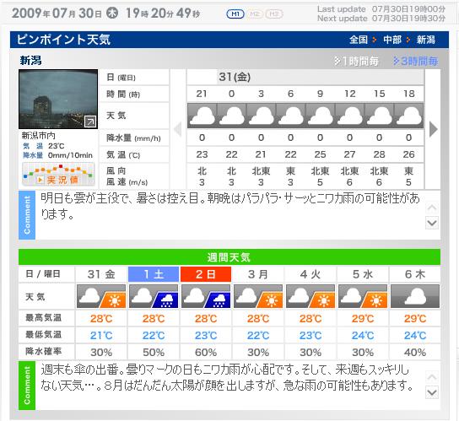Click cloudy icon for 0 o'clock
This screenshot has height=421, width=459.
click(x=231, y=116)
